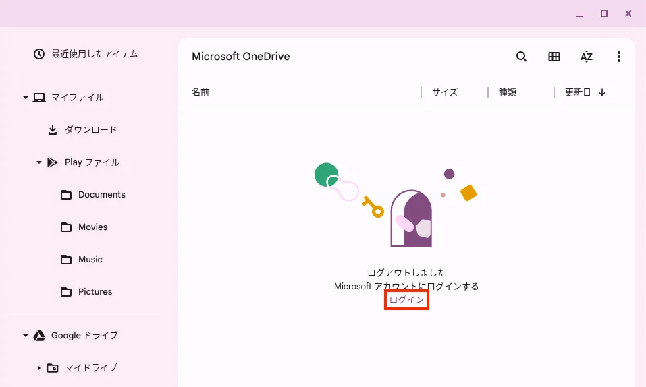Toggle sort direction arrow beside 更新日
646x387 pixels.
[602, 92]
